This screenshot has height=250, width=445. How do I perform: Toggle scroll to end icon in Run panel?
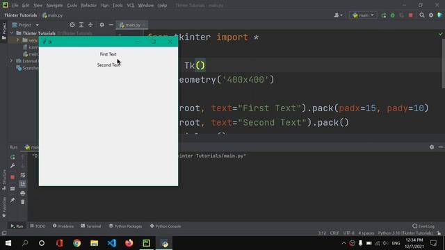pos(23,184)
